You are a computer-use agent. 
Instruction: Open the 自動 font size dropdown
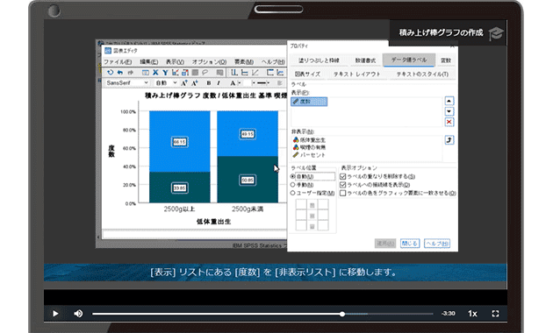166,82
